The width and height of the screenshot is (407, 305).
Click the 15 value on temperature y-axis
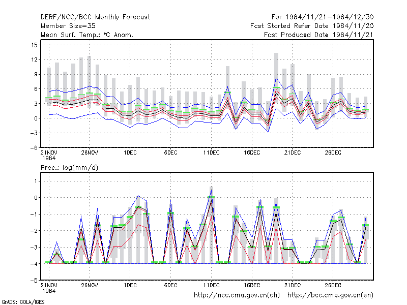(x=34, y=45)
